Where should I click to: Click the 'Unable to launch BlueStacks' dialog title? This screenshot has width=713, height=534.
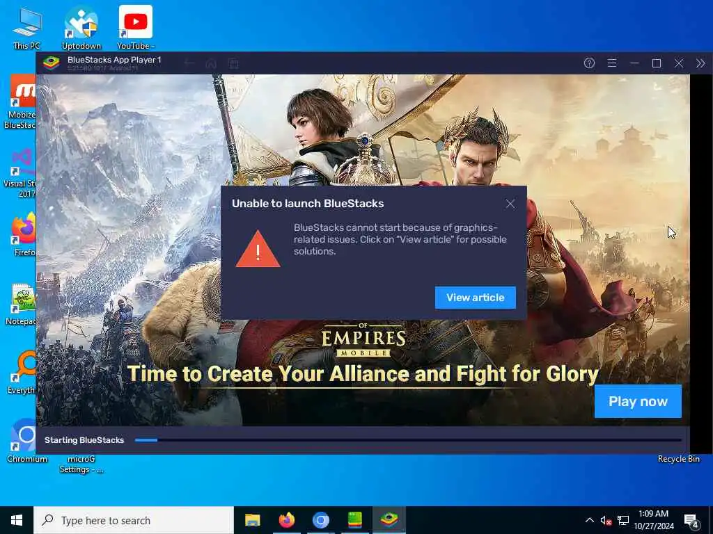[308, 204]
